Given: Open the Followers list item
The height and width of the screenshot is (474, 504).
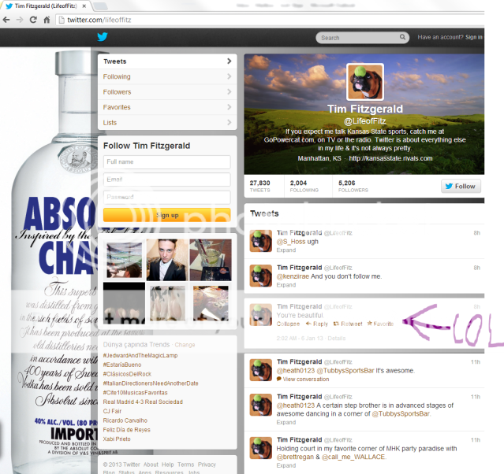Looking at the screenshot, I should click(167, 92).
